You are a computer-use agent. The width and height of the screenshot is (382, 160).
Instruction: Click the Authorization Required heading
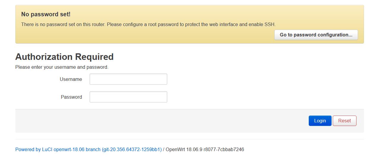tap(64, 57)
